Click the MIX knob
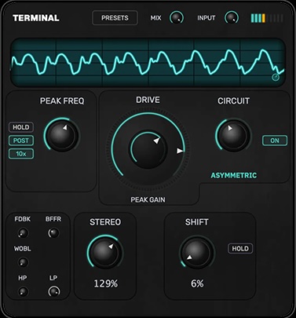The image size is (296, 318). pyautogui.click(x=177, y=18)
